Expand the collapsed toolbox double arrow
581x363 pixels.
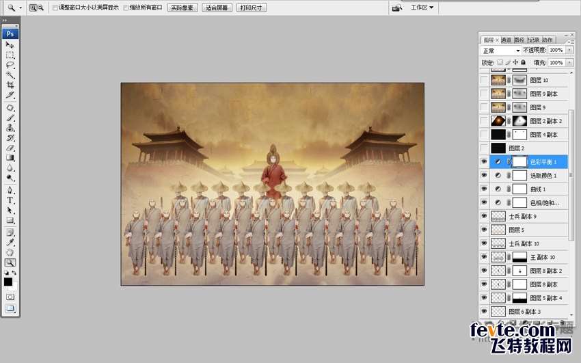coord(5,21)
